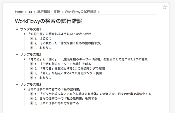
Task: Expand bullet of 2. 日々の仕事の中で『私の教科書』を育てる
Action: pyautogui.click(x=32, y=98)
